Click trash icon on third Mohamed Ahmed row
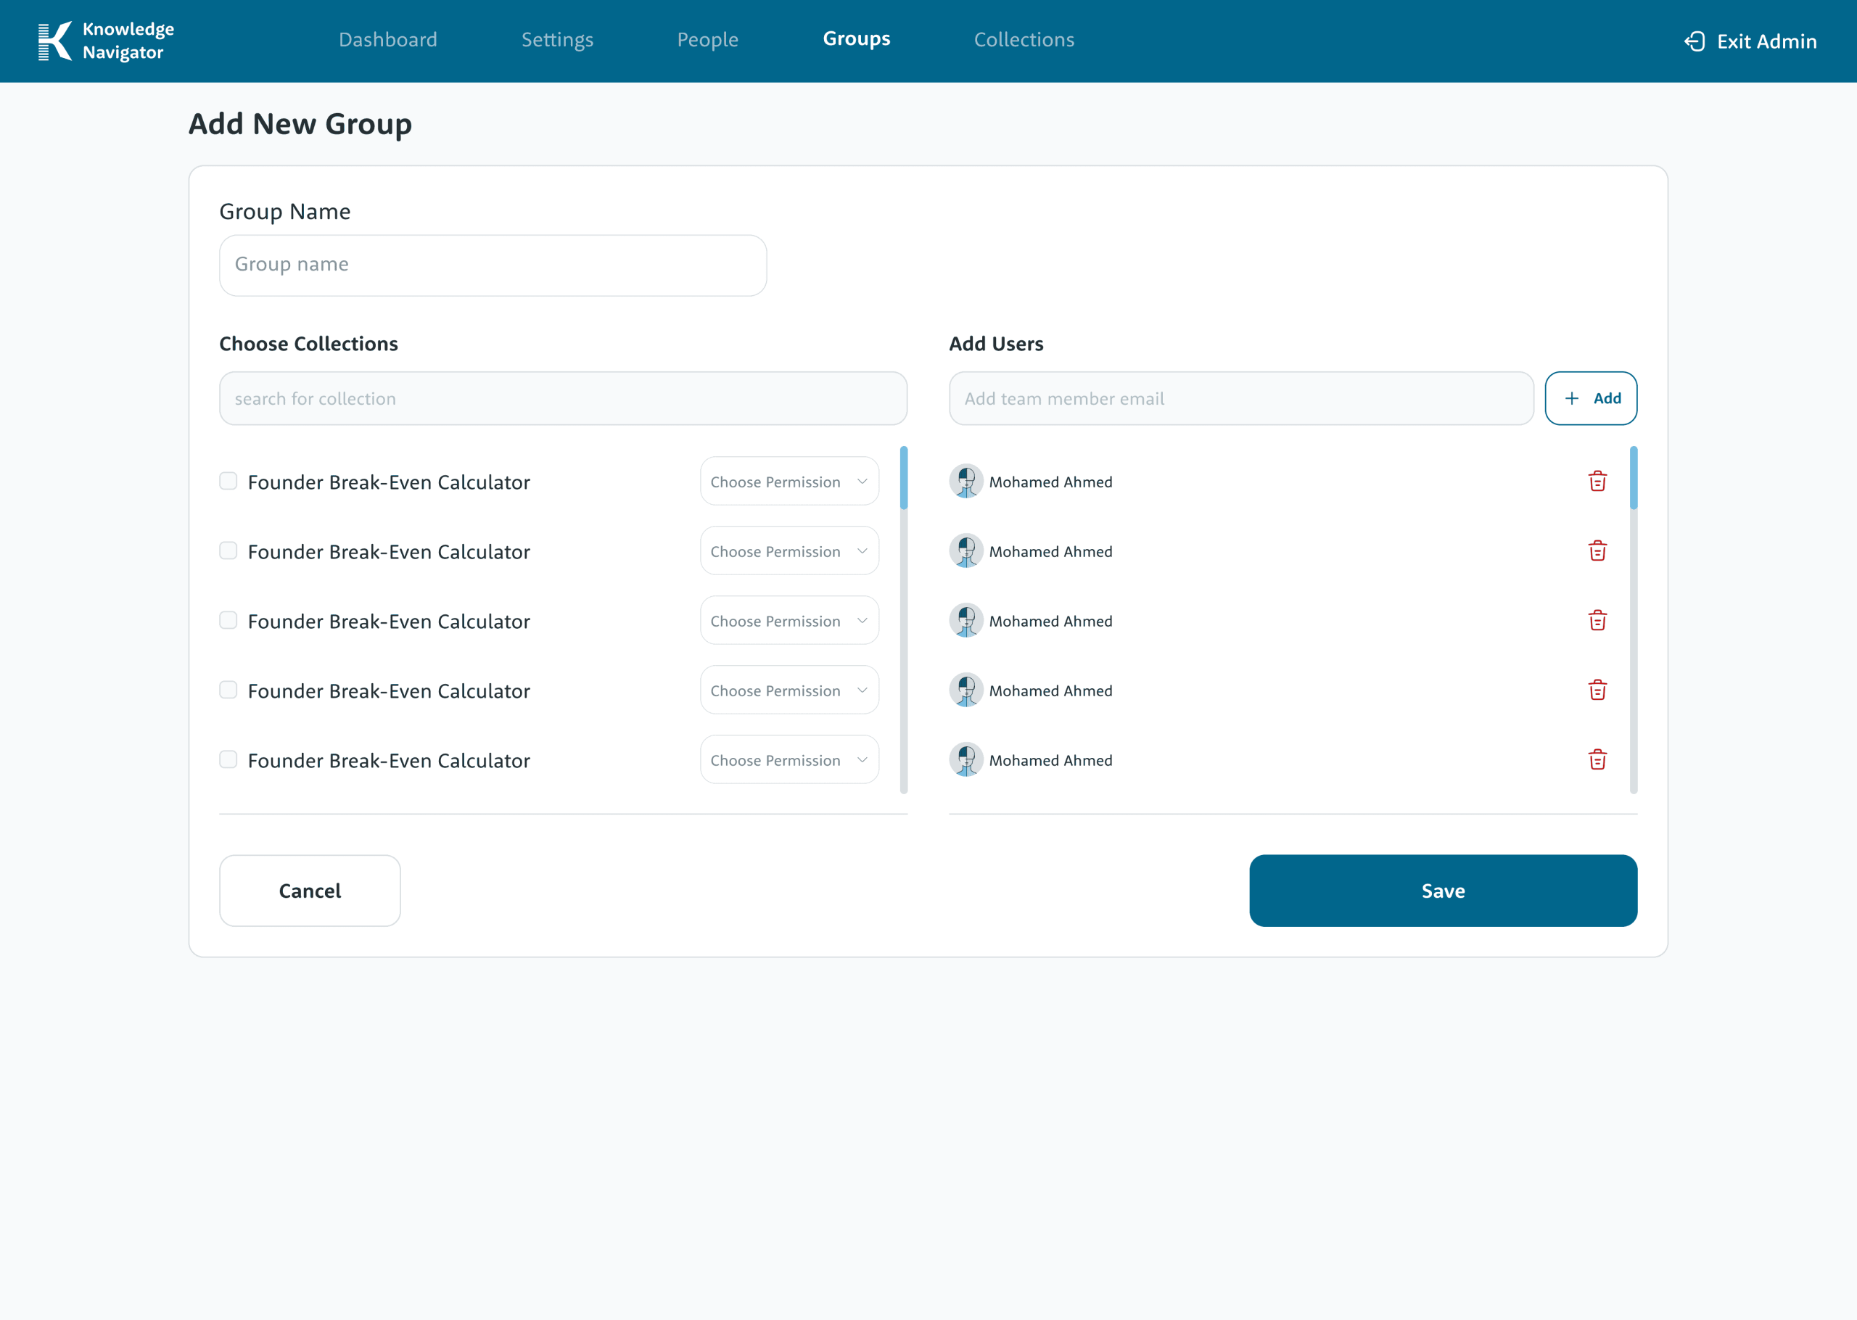1857x1320 pixels. pos(1597,621)
